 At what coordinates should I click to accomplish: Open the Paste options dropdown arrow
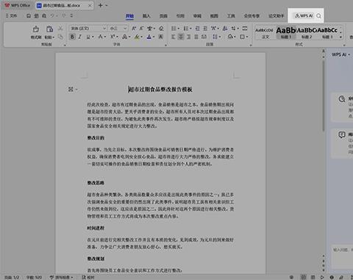click(54, 37)
